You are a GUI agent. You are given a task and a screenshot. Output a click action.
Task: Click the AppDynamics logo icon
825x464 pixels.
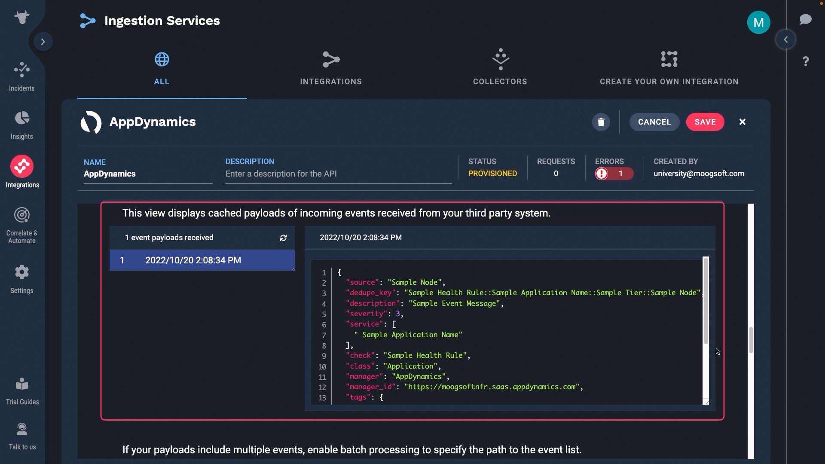click(91, 122)
